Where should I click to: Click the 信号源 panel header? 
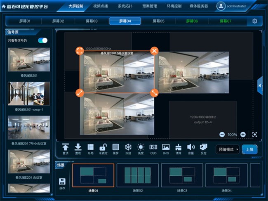point(13,32)
